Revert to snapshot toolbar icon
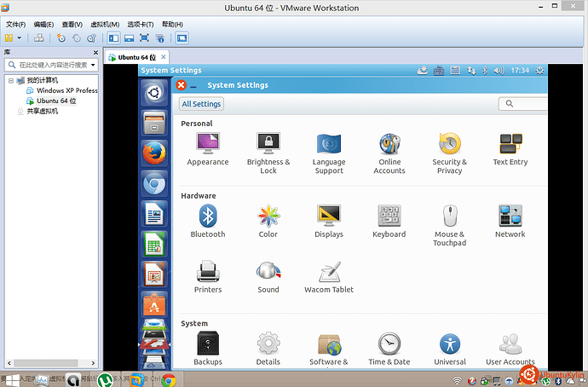588x387 pixels. 77,38
